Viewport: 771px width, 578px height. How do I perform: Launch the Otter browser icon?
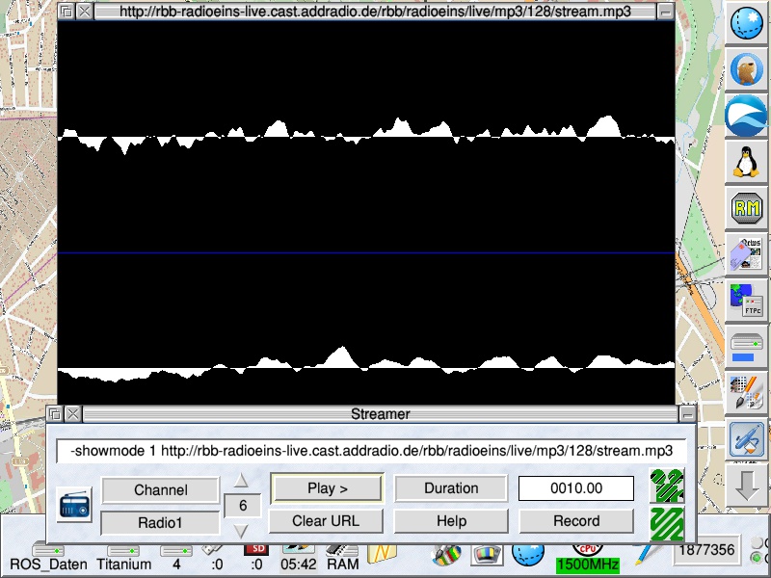pos(744,69)
